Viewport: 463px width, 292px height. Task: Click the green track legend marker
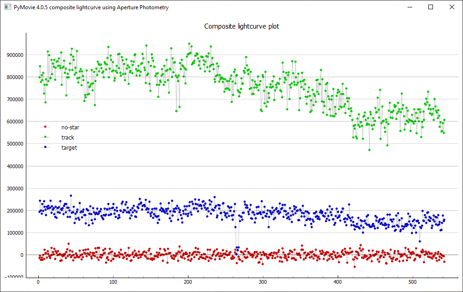click(45, 137)
